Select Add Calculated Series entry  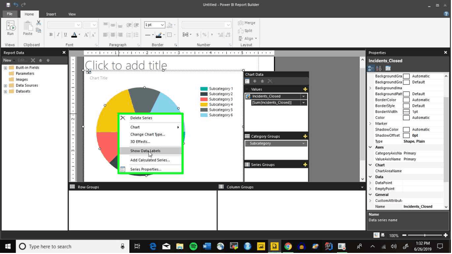click(150, 160)
